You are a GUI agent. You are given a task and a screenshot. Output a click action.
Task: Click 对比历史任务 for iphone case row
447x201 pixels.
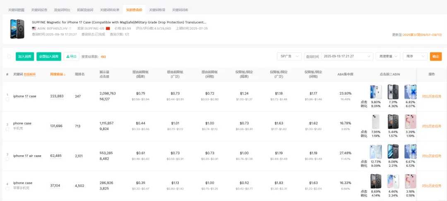[432, 186]
